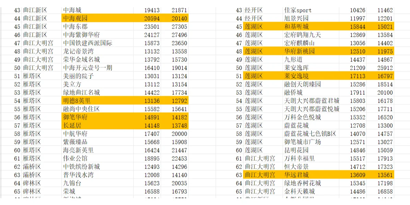The image size is (410, 205).
Task: Click the cell 金科天籁城
Action: tap(311, 191)
